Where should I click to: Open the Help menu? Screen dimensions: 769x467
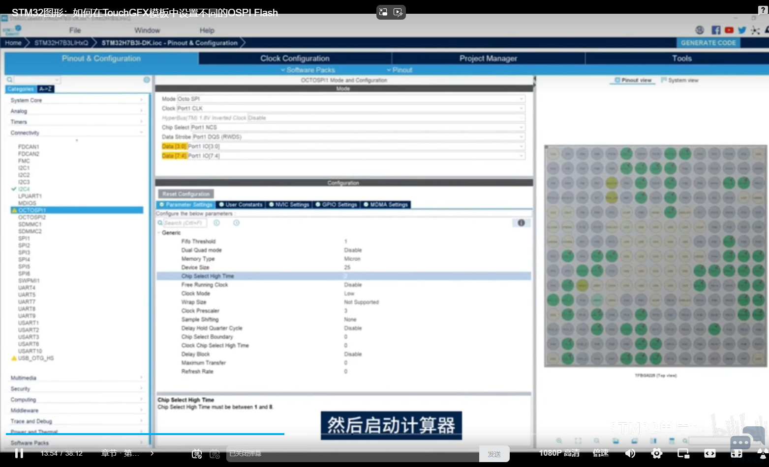click(207, 30)
